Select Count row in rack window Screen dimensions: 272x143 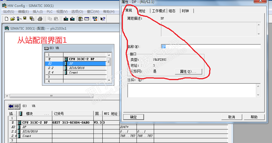click(76, 72)
